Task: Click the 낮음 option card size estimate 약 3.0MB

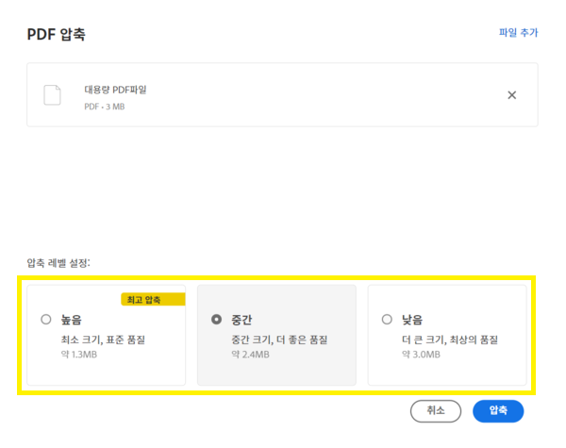Action: pos(421,355)
